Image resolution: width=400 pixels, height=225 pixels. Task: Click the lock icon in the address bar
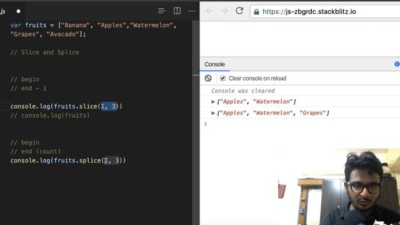tap(256, 12)
